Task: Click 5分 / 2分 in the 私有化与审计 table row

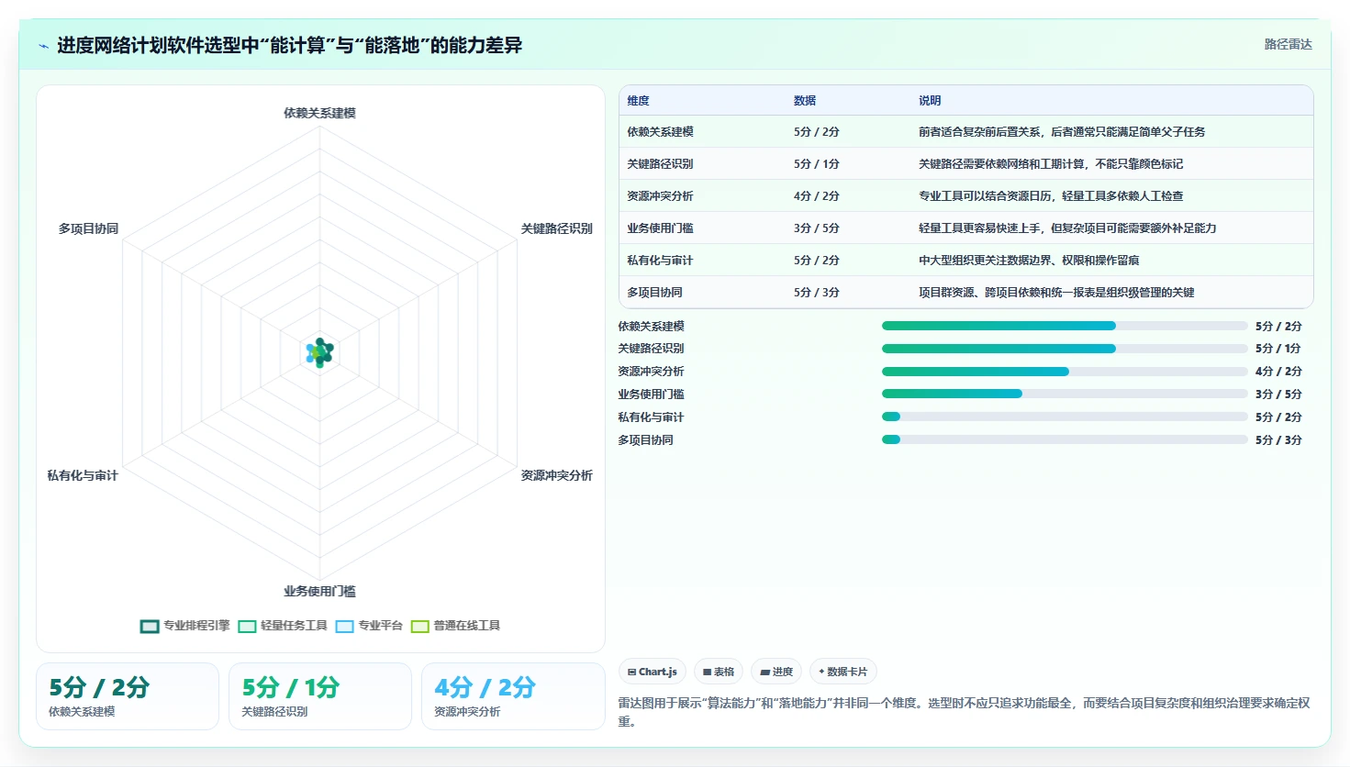Action: tap(817, 261)
